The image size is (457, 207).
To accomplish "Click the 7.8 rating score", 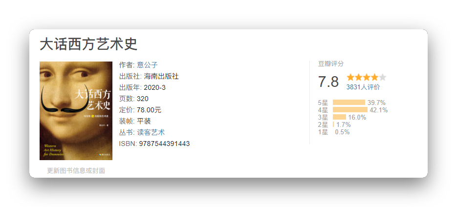I will coord(328,82).
